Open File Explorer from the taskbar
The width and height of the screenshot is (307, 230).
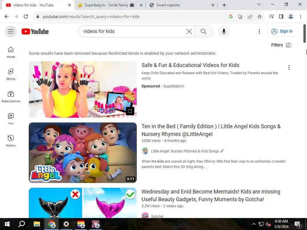pyautogui.click(x=37, y=224)
